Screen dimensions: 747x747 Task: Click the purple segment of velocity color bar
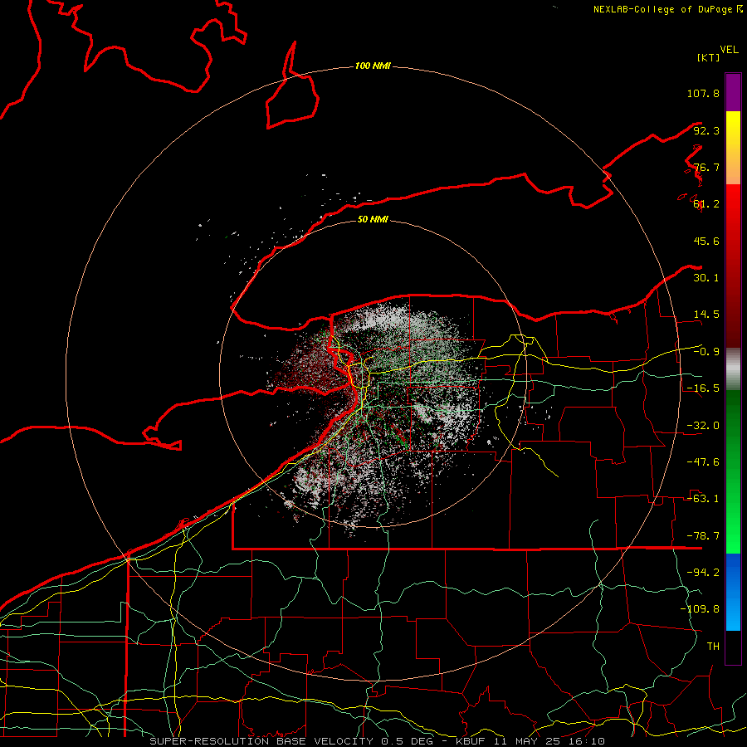tap(733, 92)
